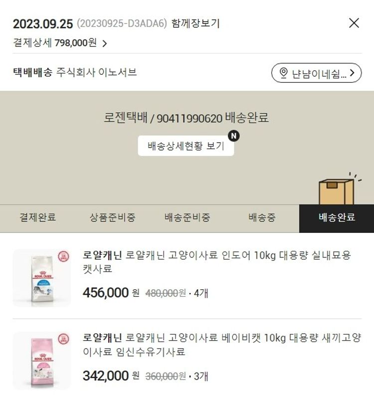Open 로얄캐닌 베이비캣 10kg product title
The height and width of the screenshot is (403, 374).
click(222, 345)
